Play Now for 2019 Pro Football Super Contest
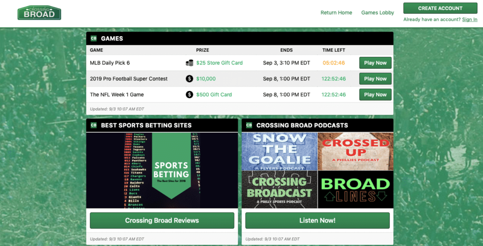The height and width of the screenshot is (246, 483). [x=375, y=79]
